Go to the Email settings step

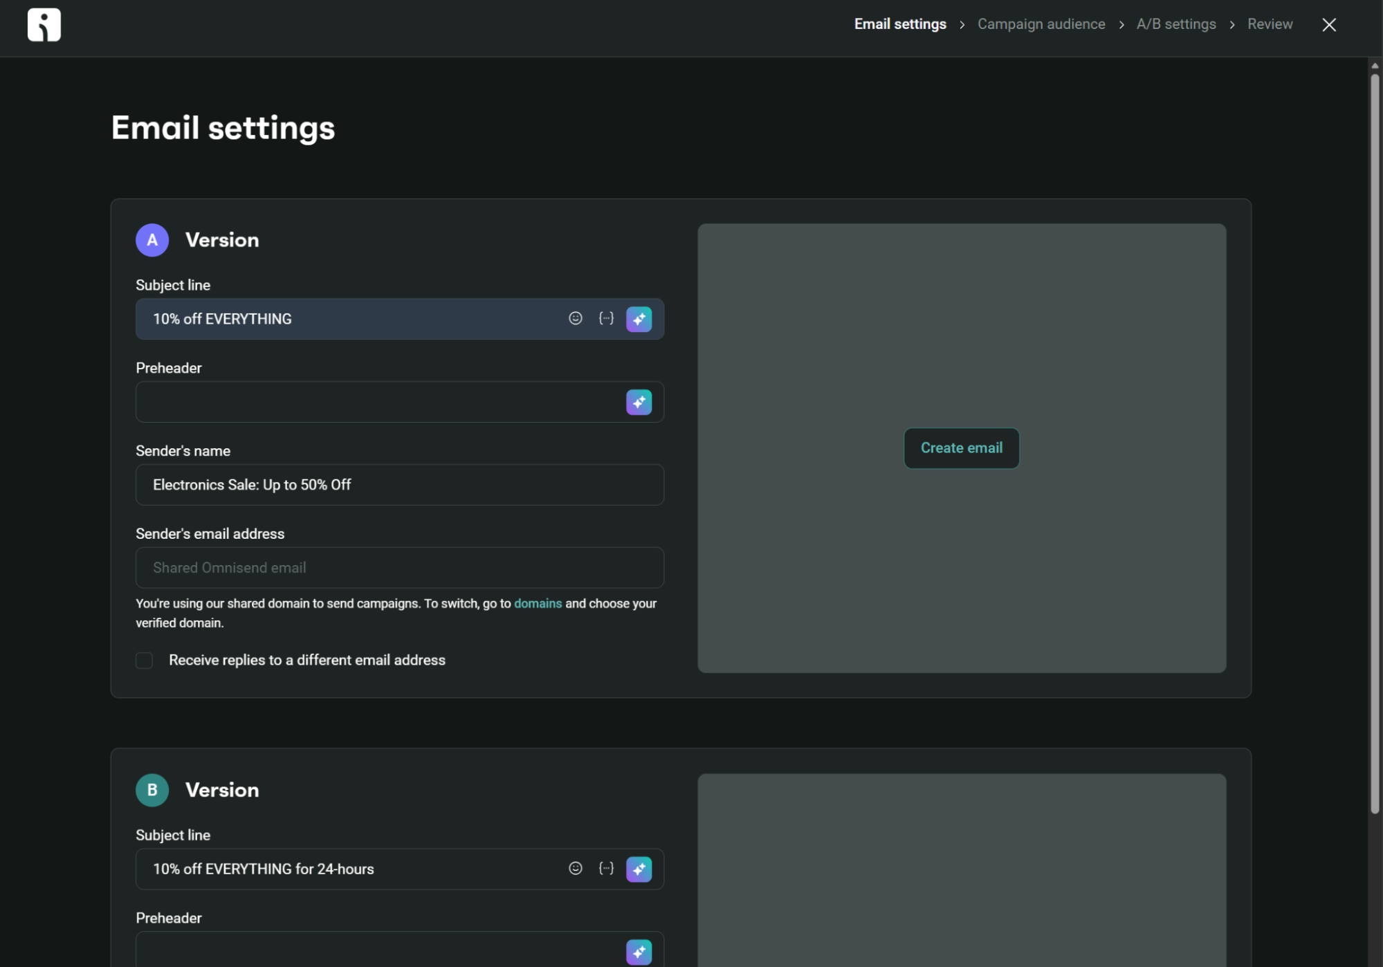[x=900, y=24]
